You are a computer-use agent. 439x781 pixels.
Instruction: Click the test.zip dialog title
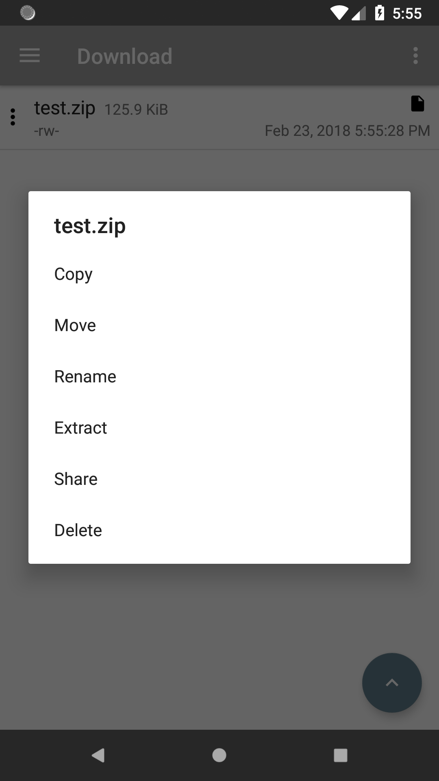coord(90,226)
